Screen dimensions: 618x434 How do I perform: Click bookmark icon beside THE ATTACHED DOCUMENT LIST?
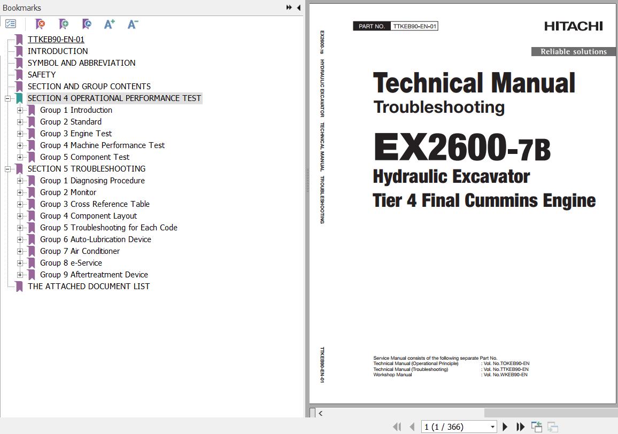[19, 286]
